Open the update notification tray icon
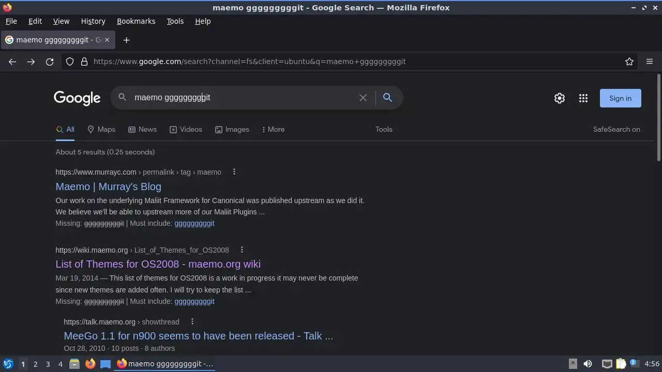Image resolution: width=662 pixels, height=372 pixels. [634, 363]
